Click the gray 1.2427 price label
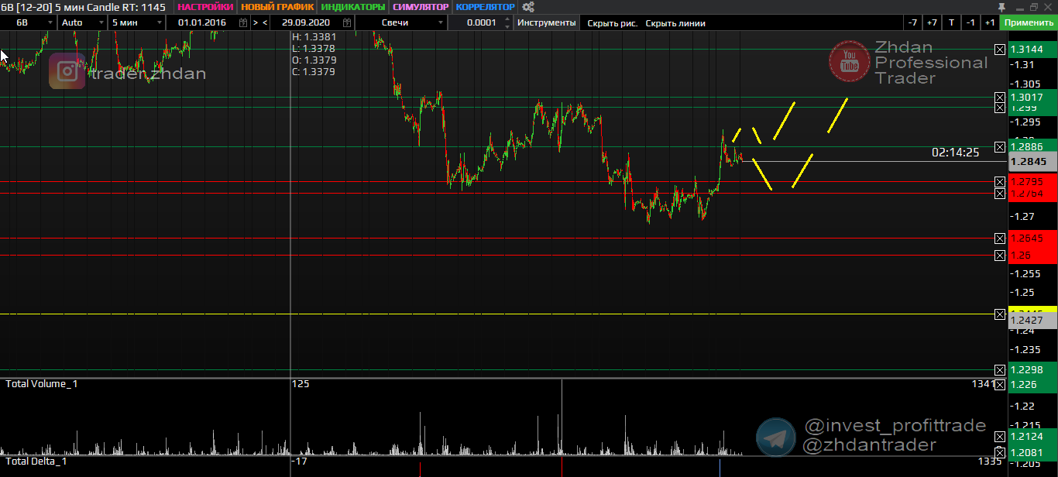 [x=1032, y=320]
